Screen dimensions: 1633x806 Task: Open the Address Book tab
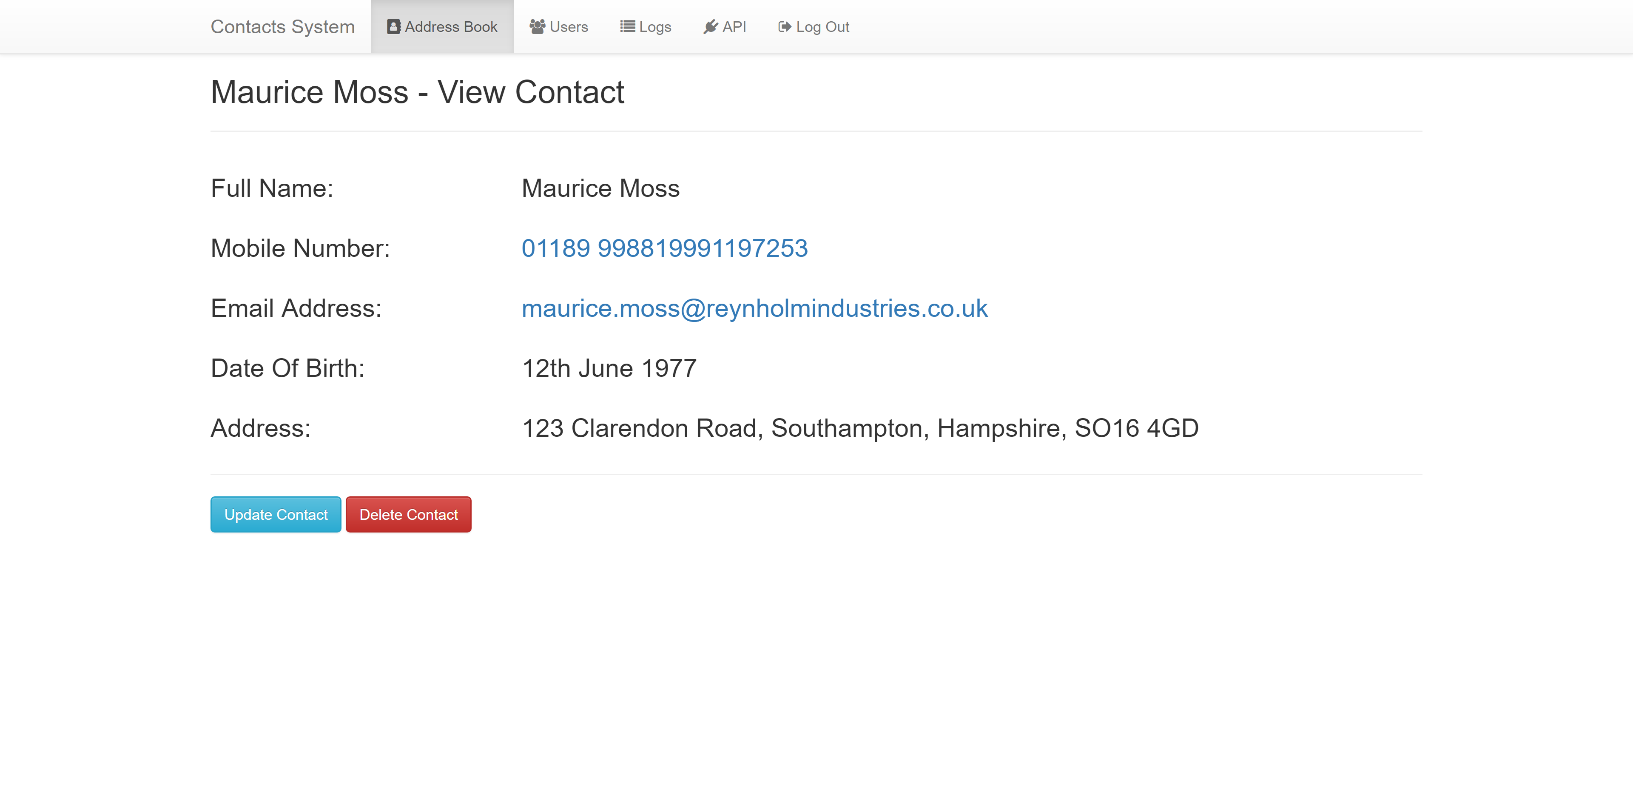pyautogui.click(x=442, y=27)
